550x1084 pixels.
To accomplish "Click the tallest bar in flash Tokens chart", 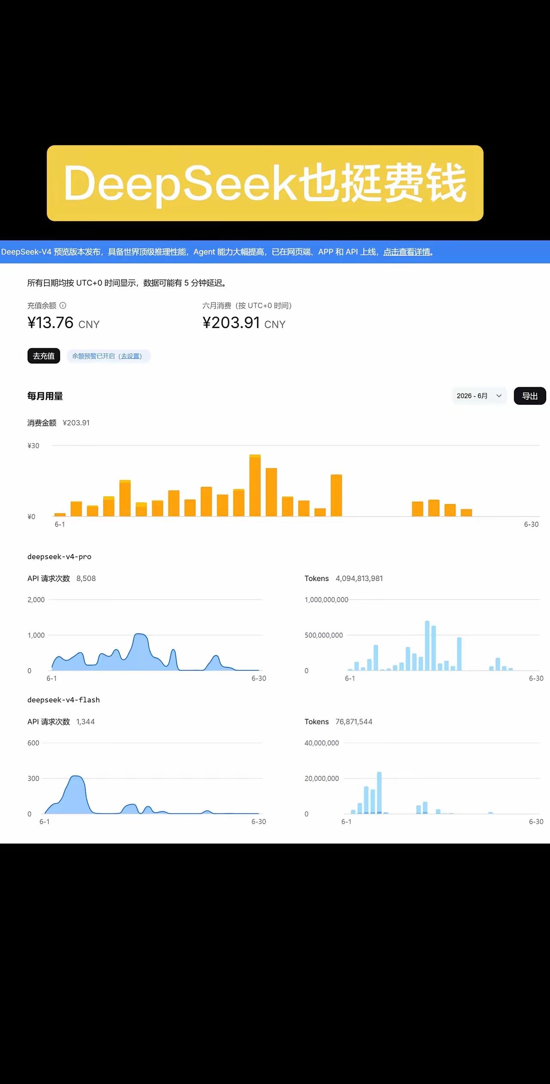I will (x=379, y=793).
